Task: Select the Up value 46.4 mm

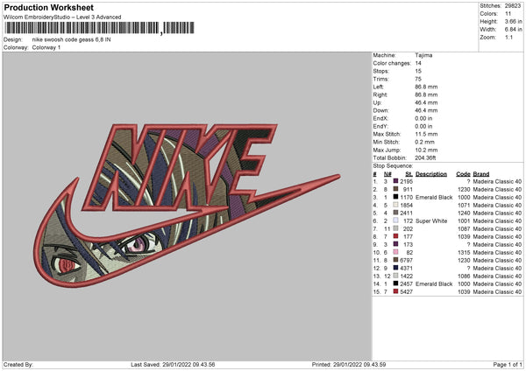Action: [x=426, y=102]
